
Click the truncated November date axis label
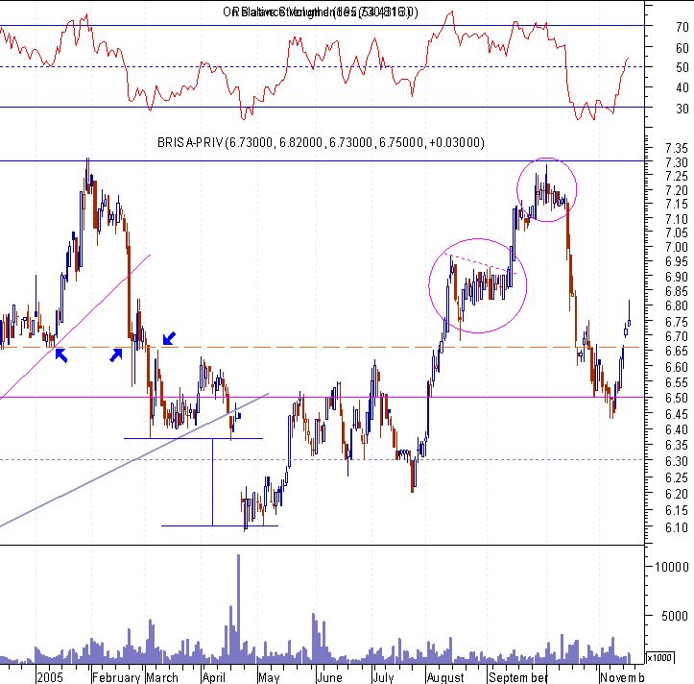622,677
